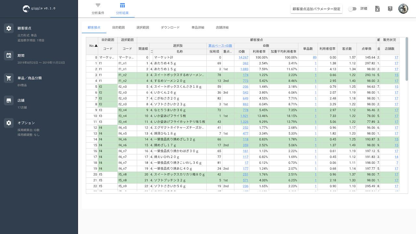The width and height of the screenshot is (416, 234).
Task: Select cell 焼貝ひも１８ｇ
Action: coord(180,134)
